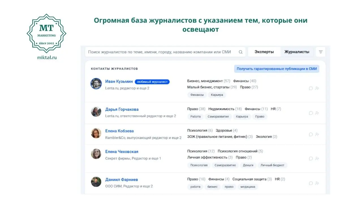Select the Бизнес, менеджмент (57) topic
The width and height of the screenshot is (362, 203).
[209, 81]
